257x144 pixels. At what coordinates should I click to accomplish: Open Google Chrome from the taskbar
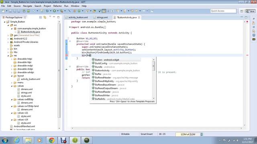51,140
